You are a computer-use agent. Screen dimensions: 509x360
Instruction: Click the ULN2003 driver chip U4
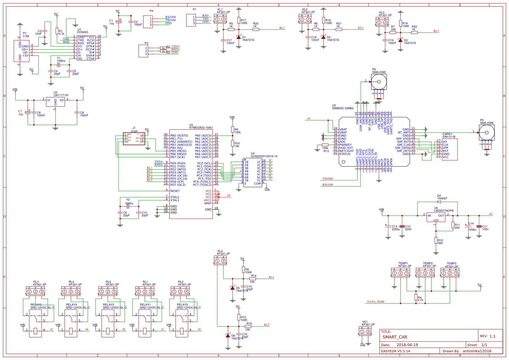[x=253, y=172]
